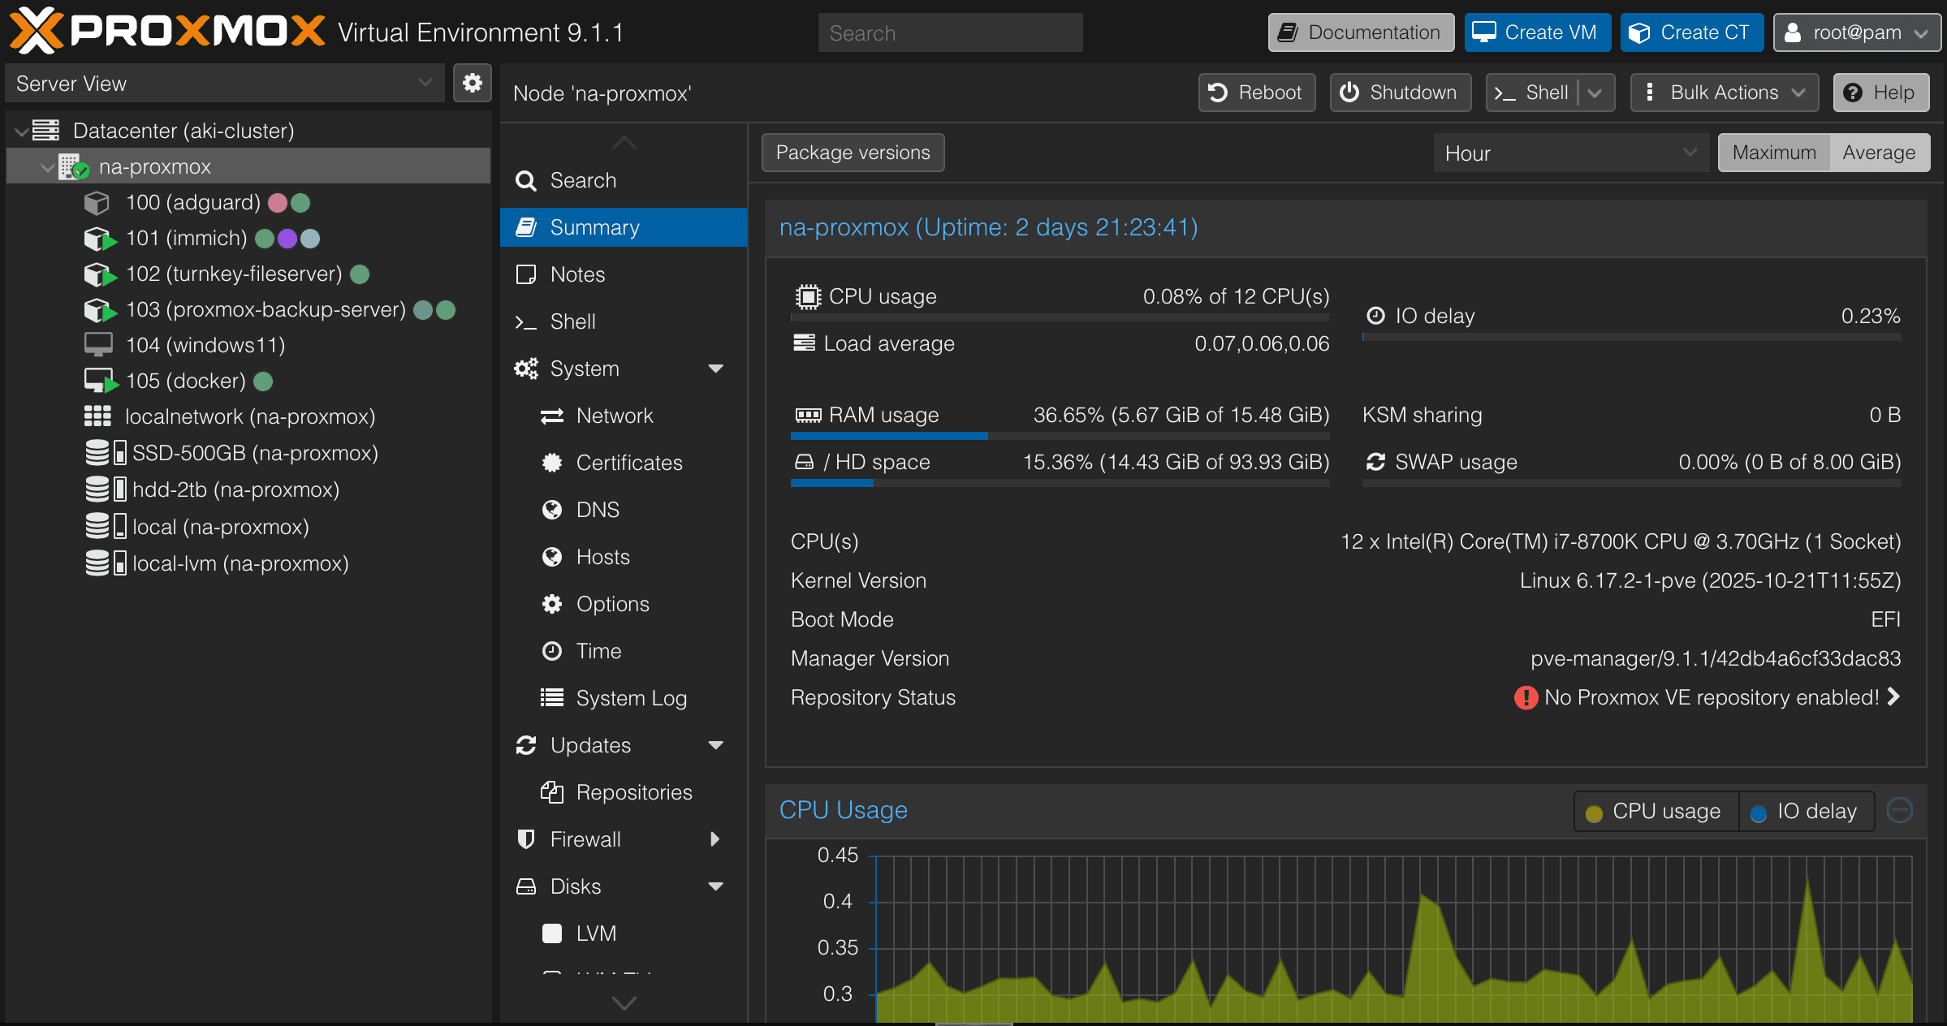Toggle IO delay series in chart legend
This screenshot has width=1947, height=1026.
(x=1806, y=812)
